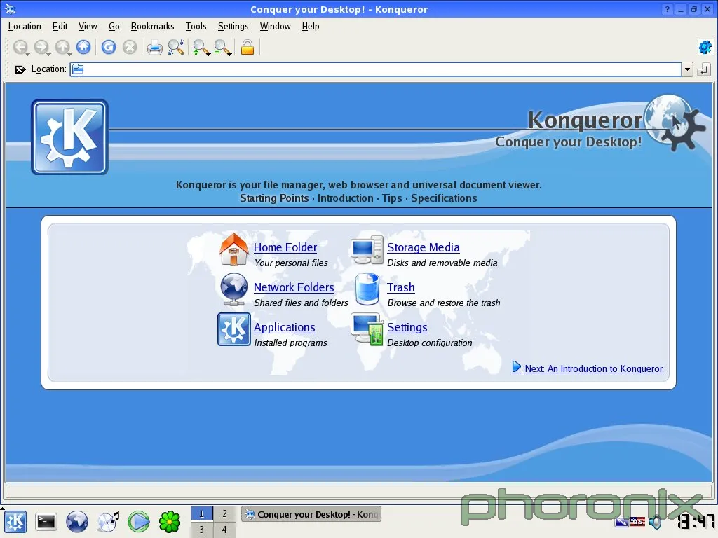Click the monitor icon beside the Settings link
The image size is (718, 538).
pyautogui.click(x=367, y=329)
